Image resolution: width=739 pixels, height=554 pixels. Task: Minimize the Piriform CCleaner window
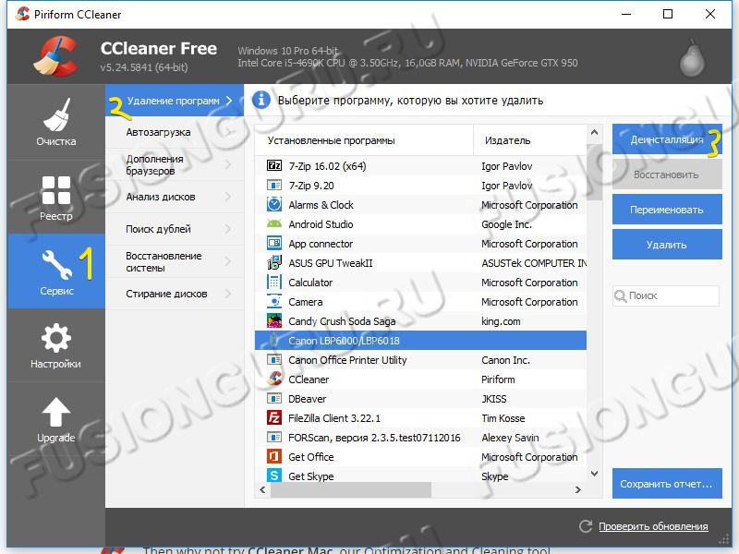tap(626, 14)
